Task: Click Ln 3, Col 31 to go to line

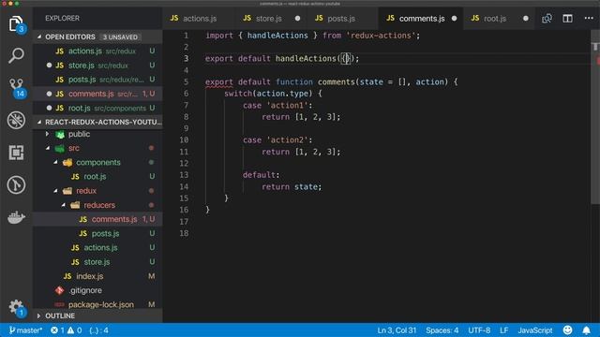Action: tap(397, 330)
